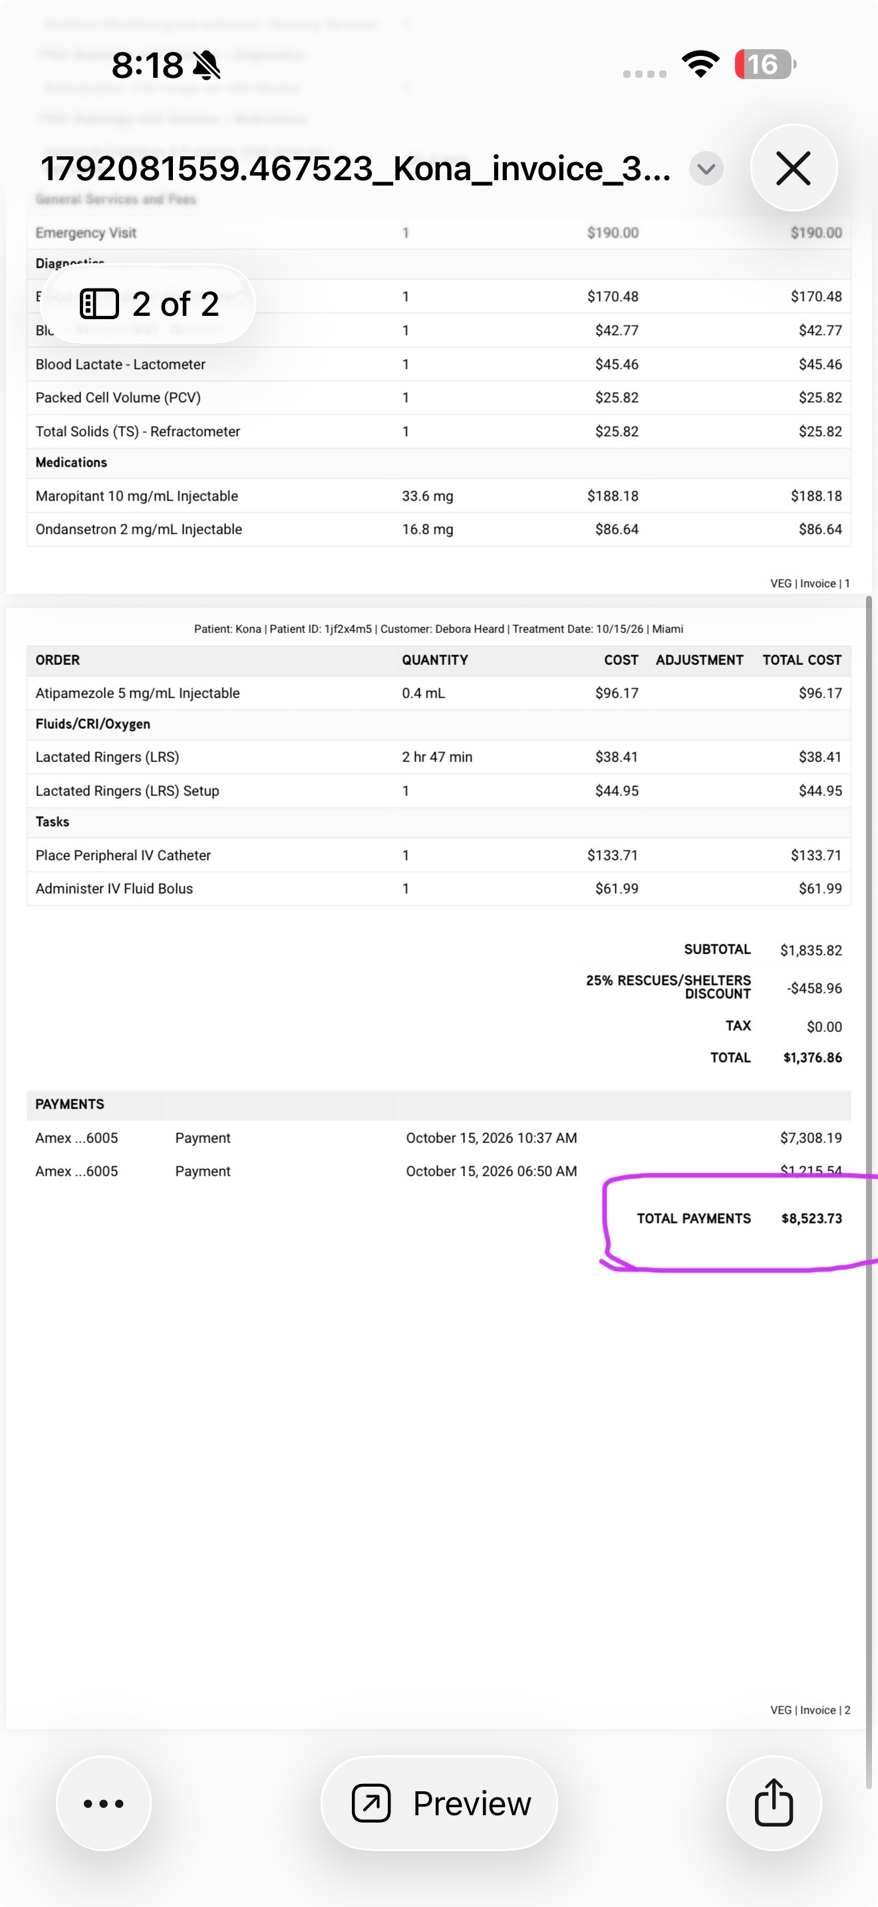Select the Subtotal $1,835.82 line
878x1907 pixels.
[x=762, y=950]
